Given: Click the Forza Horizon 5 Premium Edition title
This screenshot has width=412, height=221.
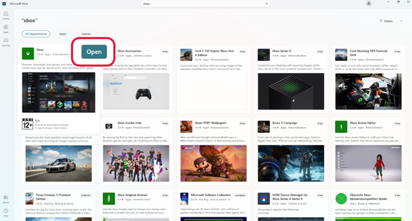Looking at the screenshot, I should (53, 197).
